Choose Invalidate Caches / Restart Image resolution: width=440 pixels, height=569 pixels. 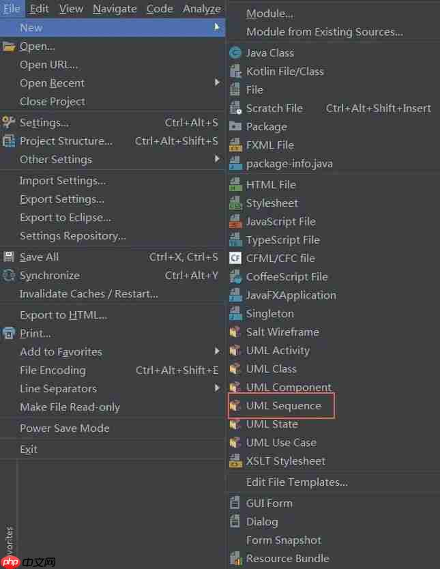(89, 294)
